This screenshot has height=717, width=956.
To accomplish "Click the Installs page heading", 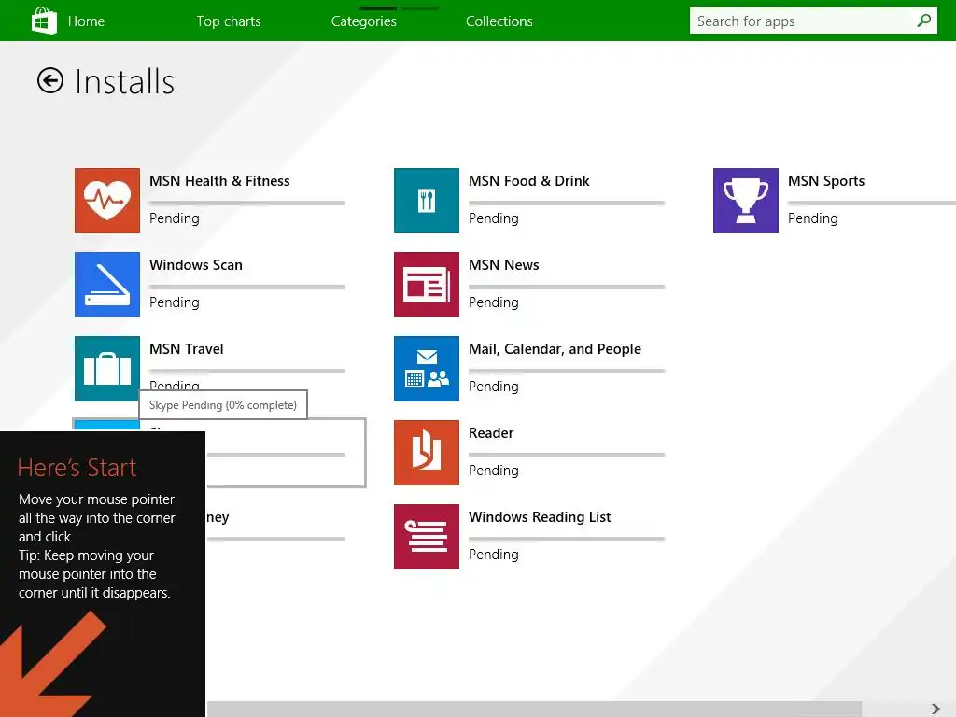I will 125,82.
